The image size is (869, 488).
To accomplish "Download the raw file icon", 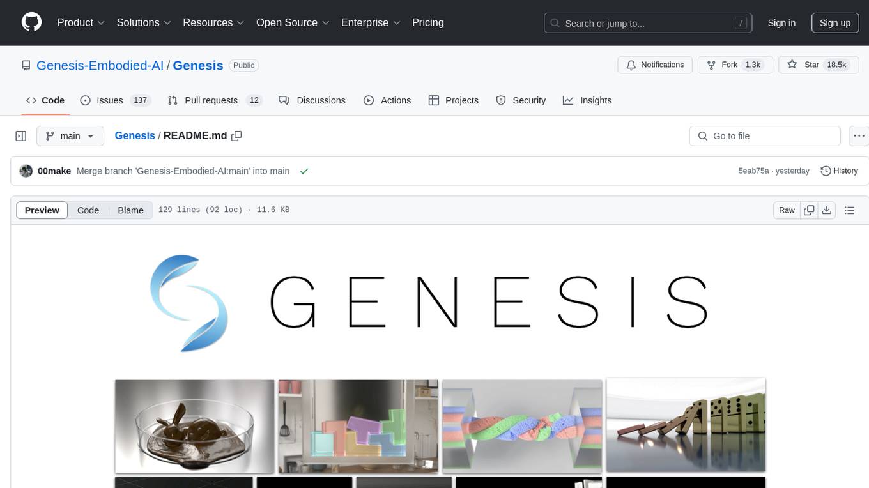I will [826, 210].
